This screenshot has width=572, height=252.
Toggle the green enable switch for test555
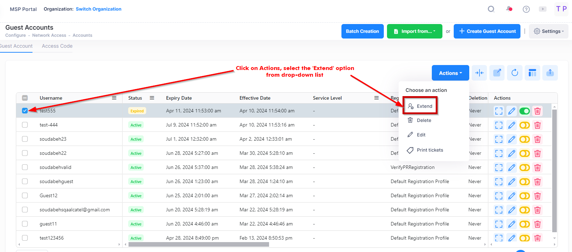coord(524,111)
